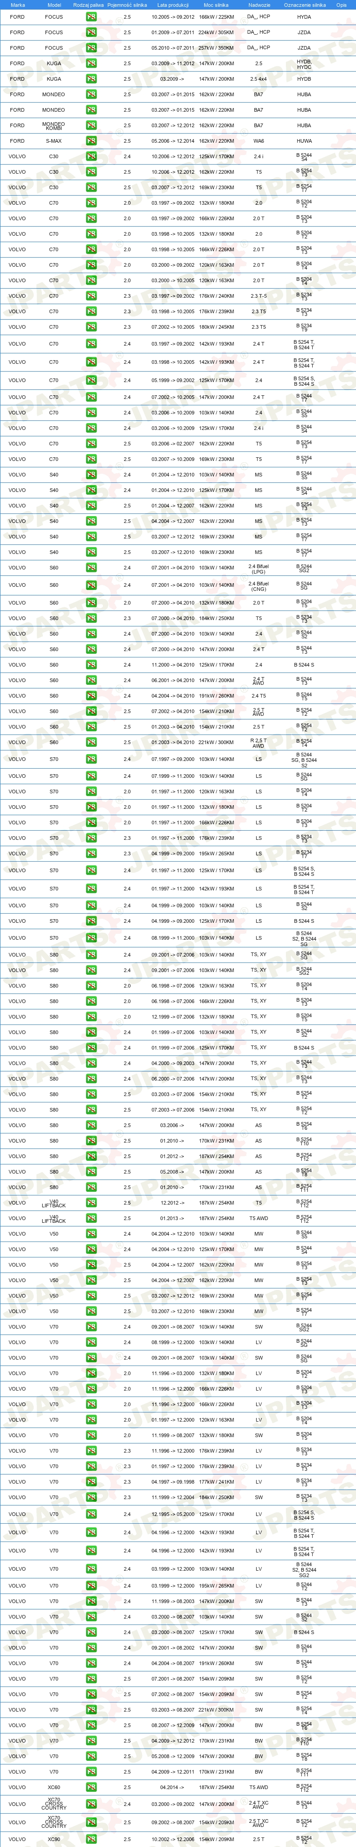The height and width of the screenshot is (1847, 356).
Task: Click production years 05.2006 -> 12.2014
Action: (x=173, y=141)
